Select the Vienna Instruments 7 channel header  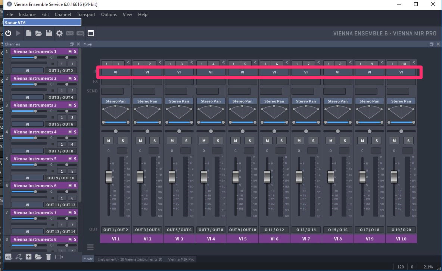[x=35, y=212]
